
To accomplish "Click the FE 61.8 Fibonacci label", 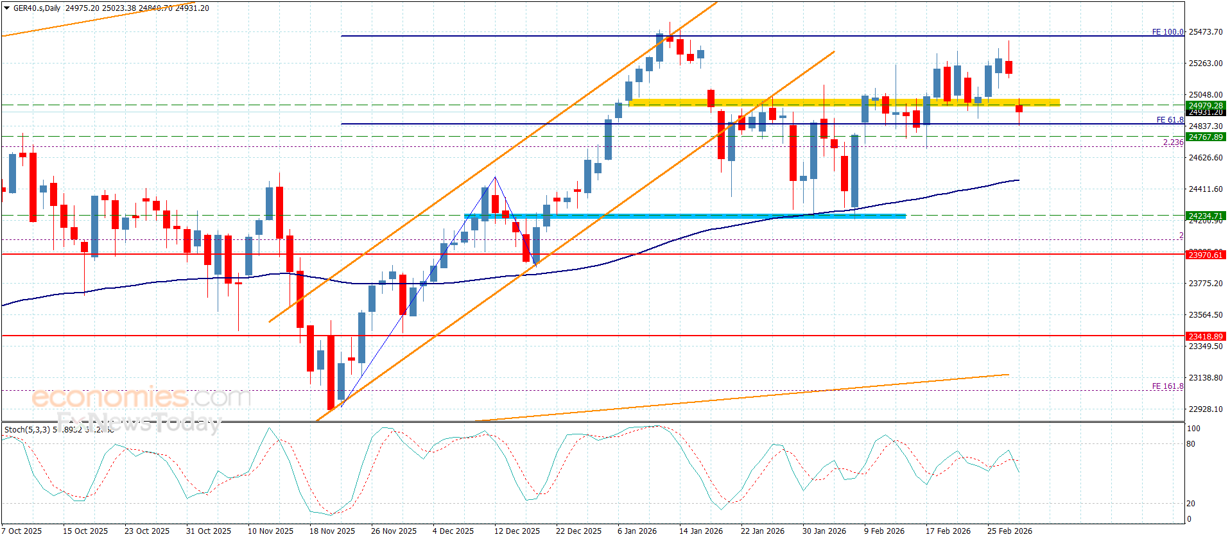I will 1170,120.
